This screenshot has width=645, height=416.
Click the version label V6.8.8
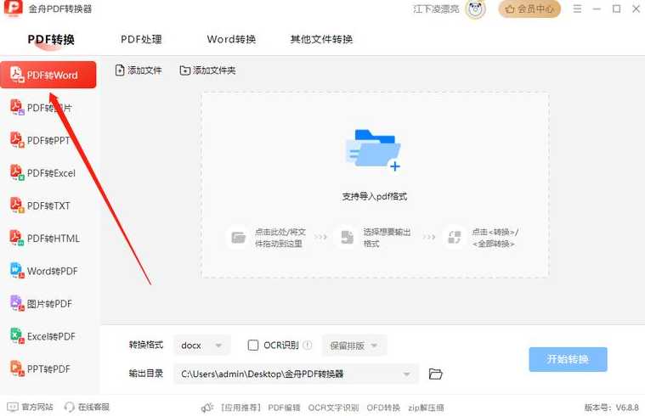click(x=611, y=408)
